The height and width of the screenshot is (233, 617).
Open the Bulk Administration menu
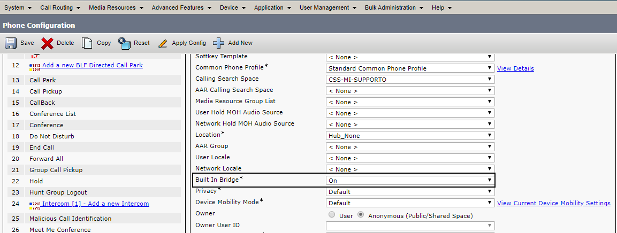(x=394, y=8)
